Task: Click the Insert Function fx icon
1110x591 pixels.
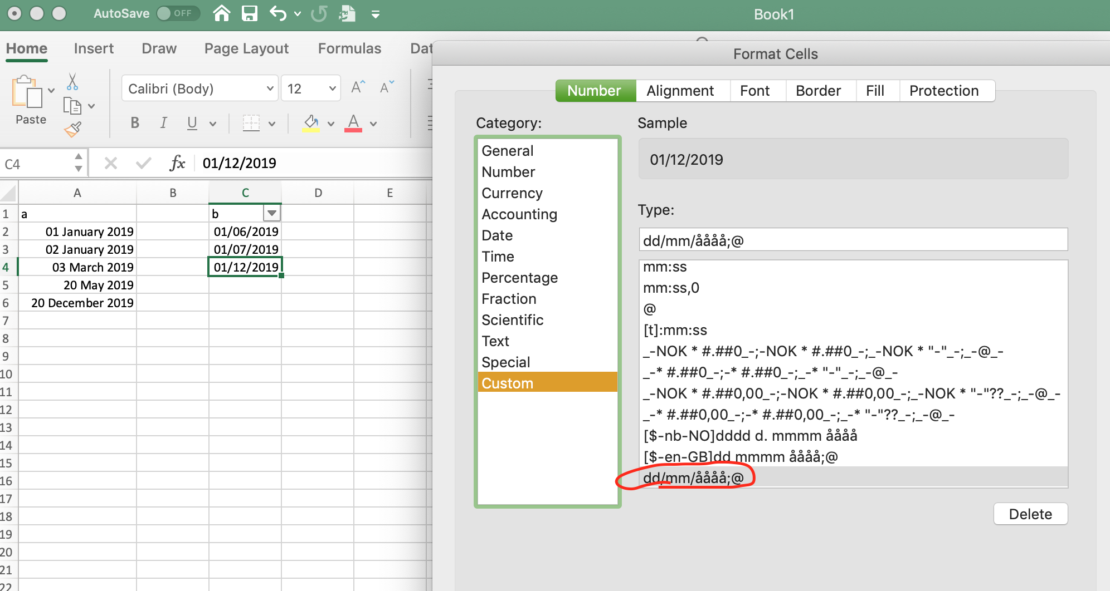Action: point(177,163)
